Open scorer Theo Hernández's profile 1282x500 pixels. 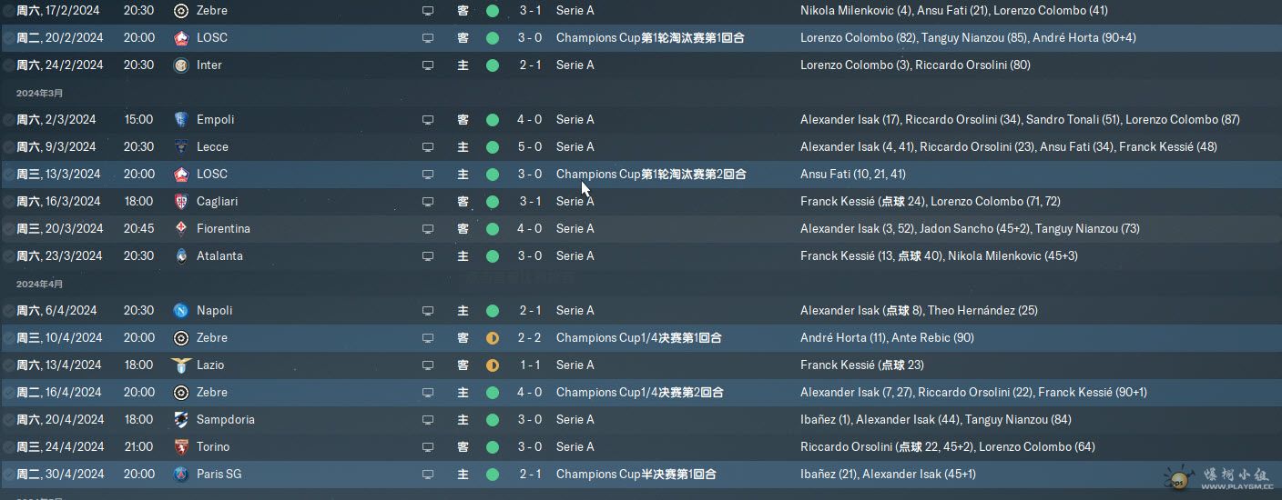971,311
